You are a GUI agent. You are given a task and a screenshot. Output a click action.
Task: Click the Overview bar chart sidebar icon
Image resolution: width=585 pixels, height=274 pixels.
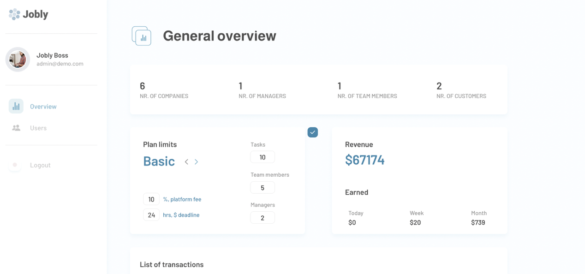[x=16, y=106]
